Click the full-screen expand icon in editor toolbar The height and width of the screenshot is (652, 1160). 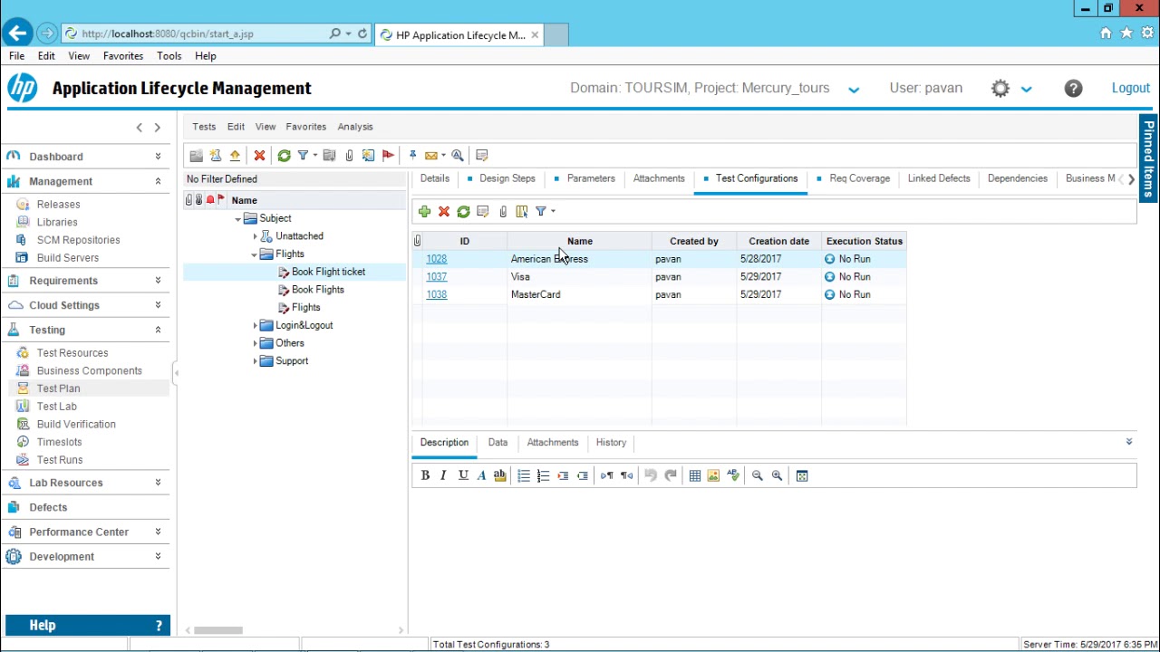coord(802,475)
